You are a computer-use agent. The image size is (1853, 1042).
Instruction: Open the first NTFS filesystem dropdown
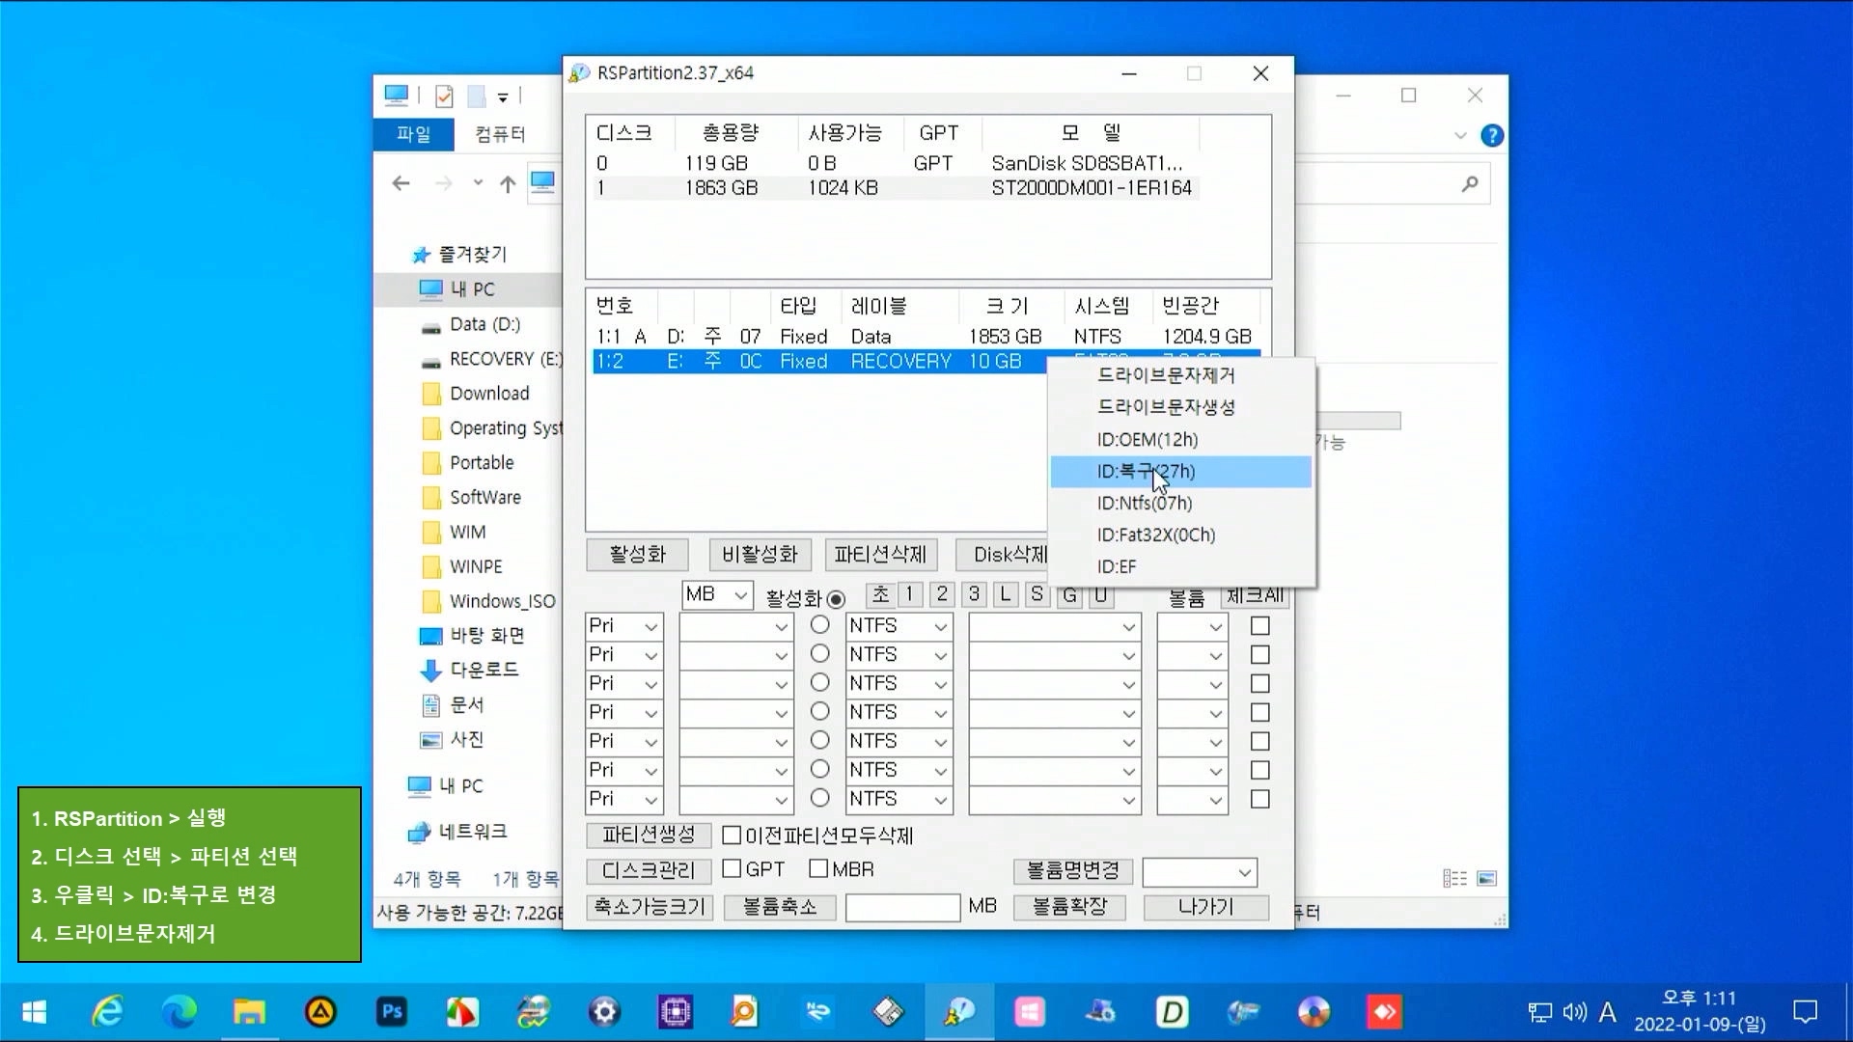[899, 626]
